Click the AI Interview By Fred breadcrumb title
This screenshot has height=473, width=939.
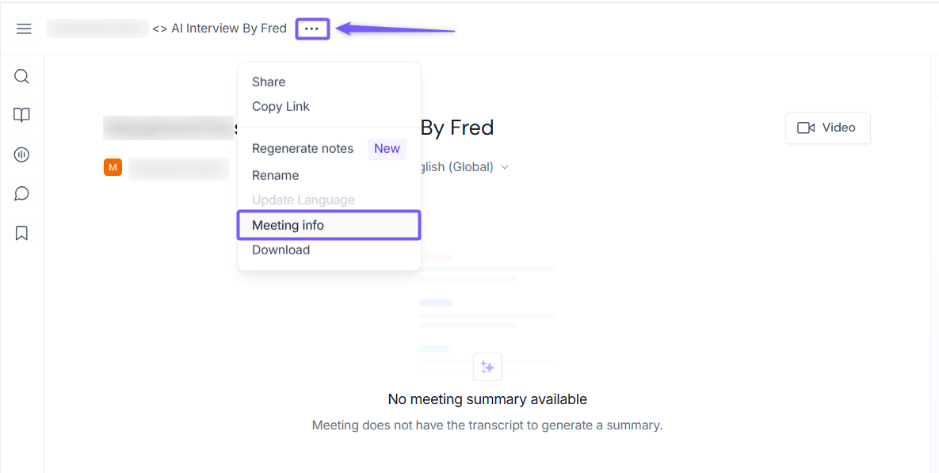[x=228, y=29]
